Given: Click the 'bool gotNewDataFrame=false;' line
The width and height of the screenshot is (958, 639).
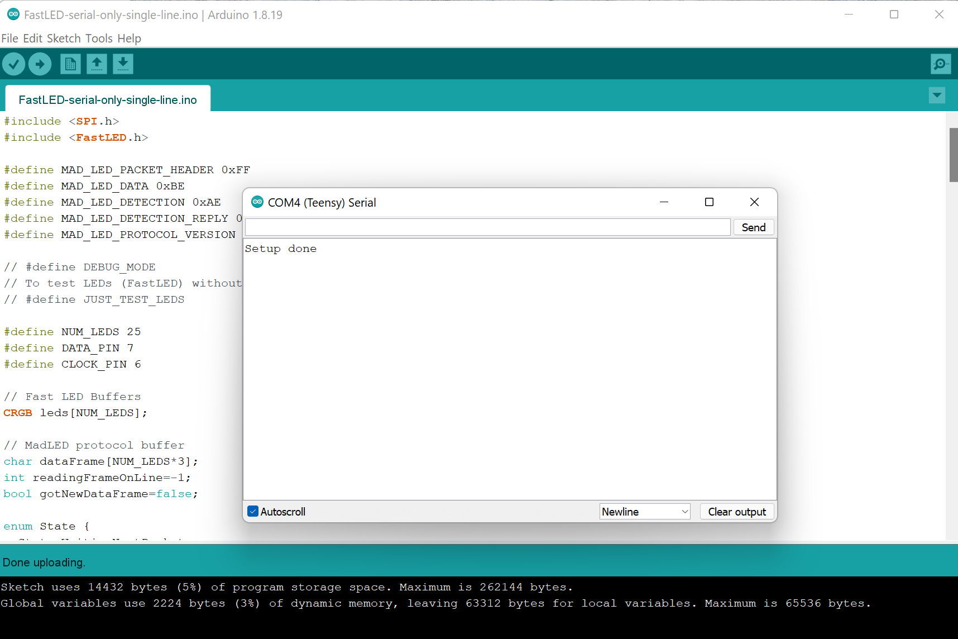Looking at the screenshot, I should 101,494.
